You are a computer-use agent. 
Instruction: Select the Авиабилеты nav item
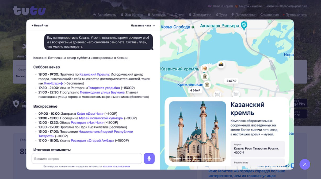coord(106,15)
